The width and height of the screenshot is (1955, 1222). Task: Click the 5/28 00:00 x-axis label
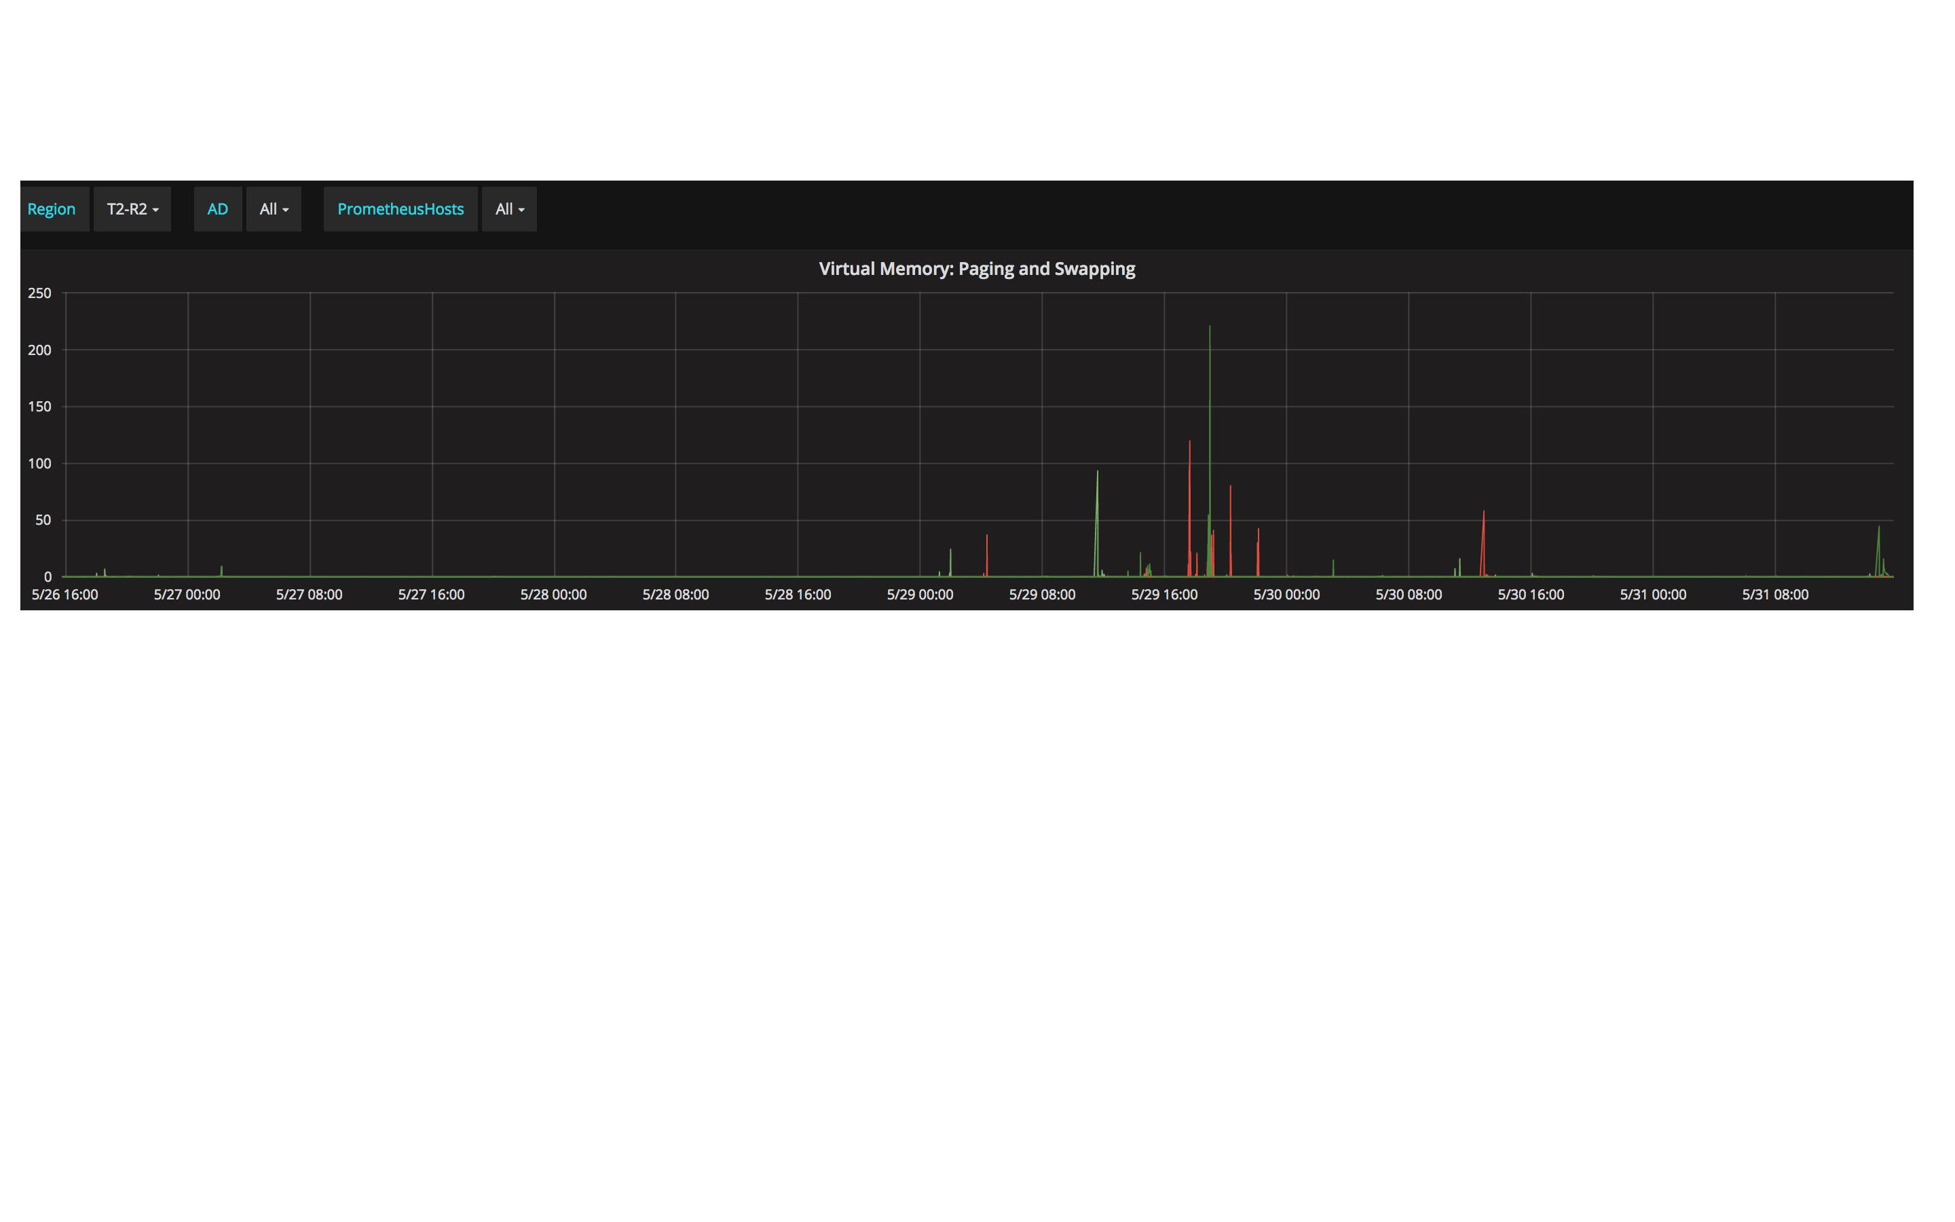[553, 595]
